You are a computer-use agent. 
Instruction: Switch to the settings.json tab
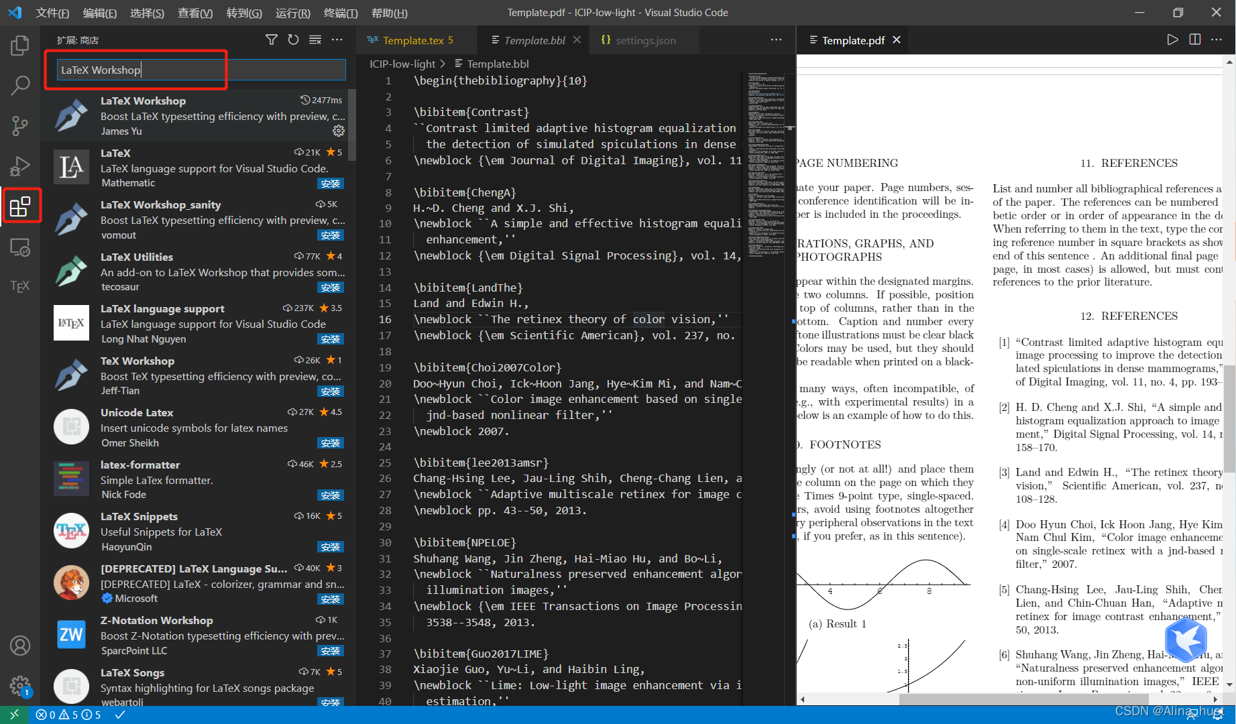click(645, 40)
